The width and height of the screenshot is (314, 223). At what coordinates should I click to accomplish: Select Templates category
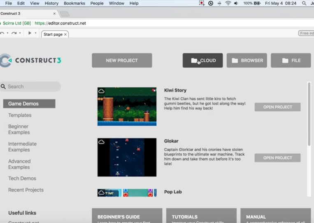tap(20, 115)
